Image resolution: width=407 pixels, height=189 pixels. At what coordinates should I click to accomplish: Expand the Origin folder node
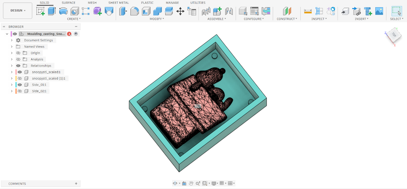tap(12, 53)
